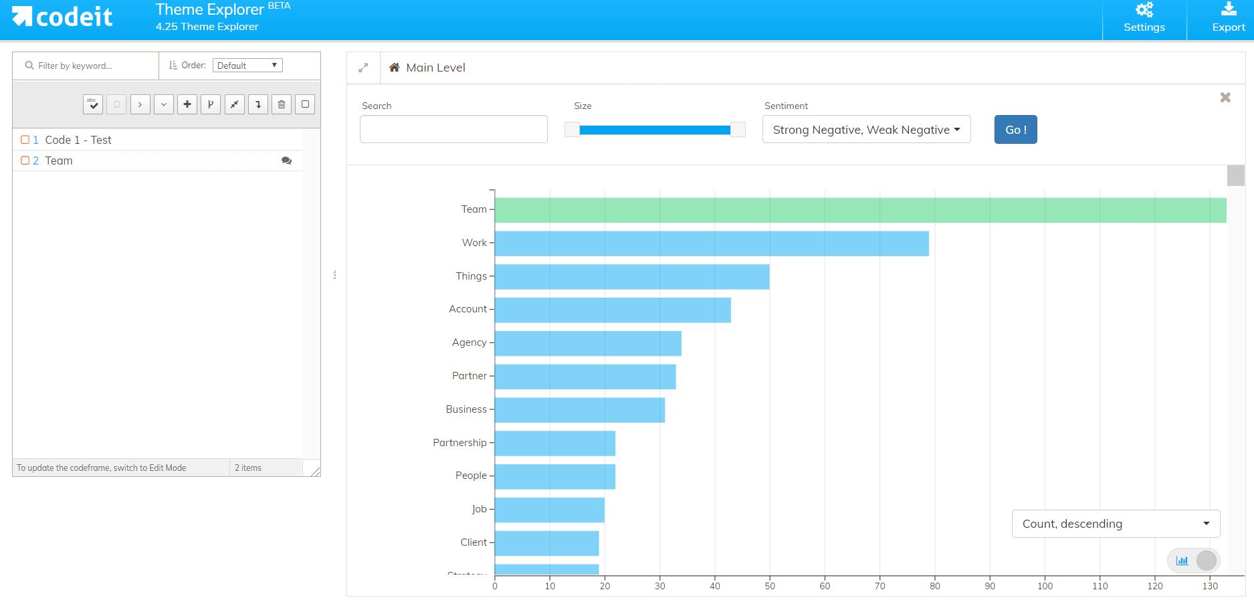Click the Go! button
The width and height of the screenshot is (1254, 606).
[x=1015, y=130]
